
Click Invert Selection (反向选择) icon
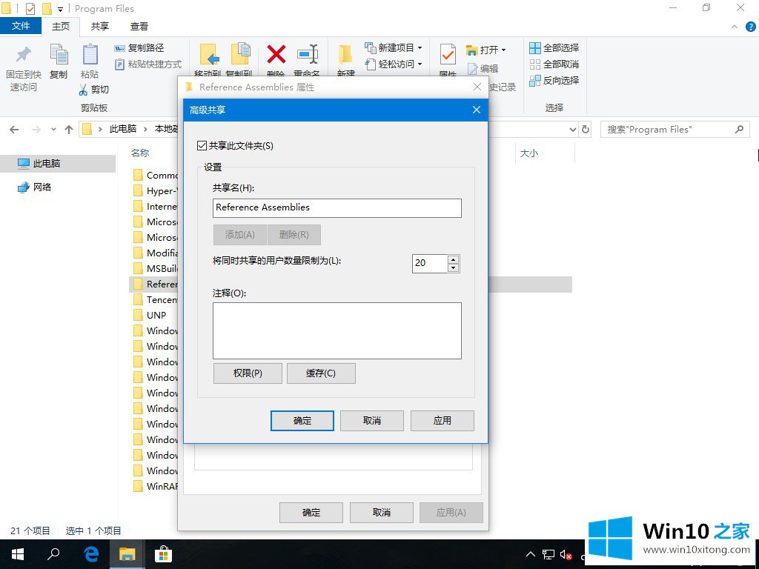point(535,81)
